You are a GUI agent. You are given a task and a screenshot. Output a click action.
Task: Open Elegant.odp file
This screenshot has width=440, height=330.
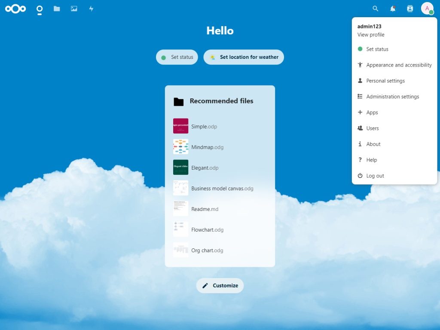pos(220,168)
